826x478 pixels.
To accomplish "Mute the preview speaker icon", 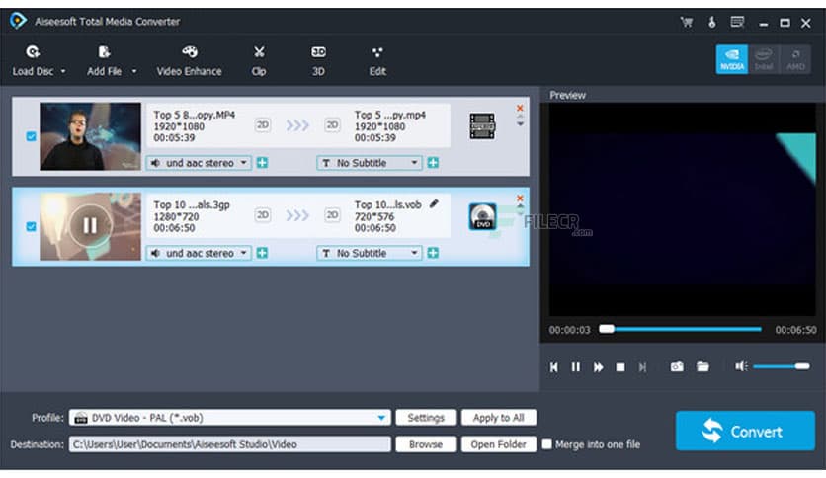I will pos(741,366).
